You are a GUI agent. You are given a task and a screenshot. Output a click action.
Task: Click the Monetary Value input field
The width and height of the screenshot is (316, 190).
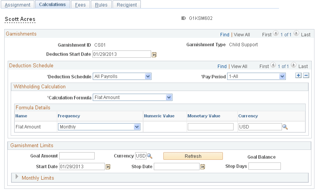(x=210, y=127)
